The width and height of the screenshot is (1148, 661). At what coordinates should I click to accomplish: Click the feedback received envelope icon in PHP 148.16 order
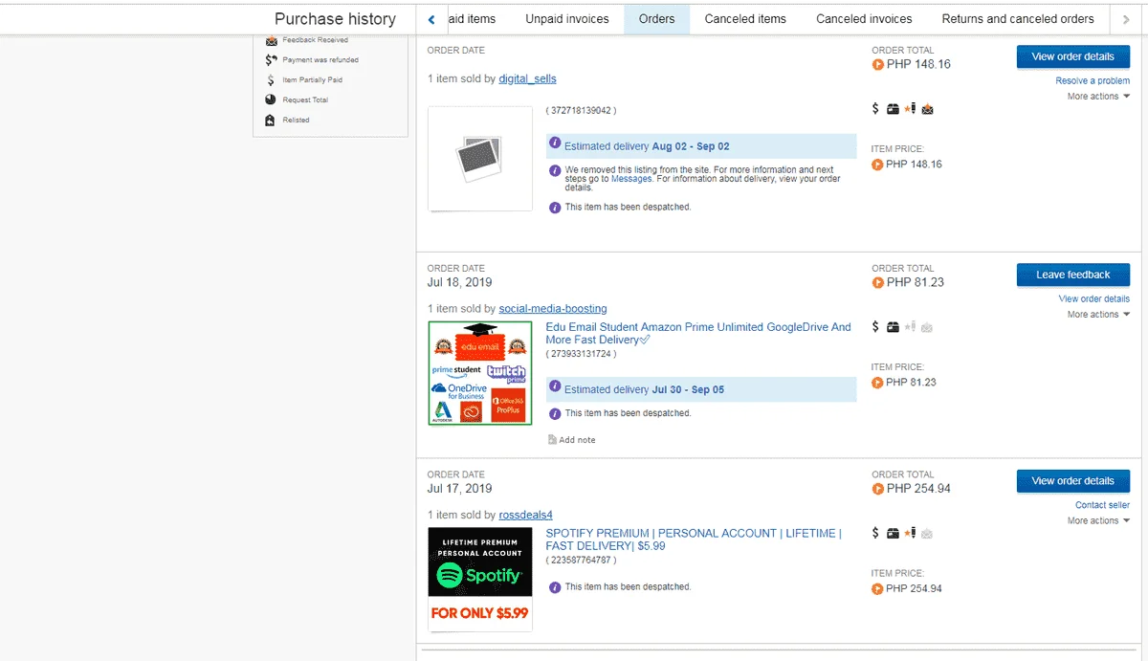[x=927, y=109]
